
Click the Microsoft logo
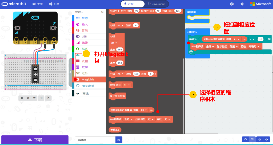pyautogui.click(x=260, y=4)
